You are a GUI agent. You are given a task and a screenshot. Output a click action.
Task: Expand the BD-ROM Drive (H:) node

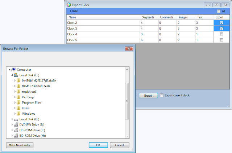[x=12, y=136]
